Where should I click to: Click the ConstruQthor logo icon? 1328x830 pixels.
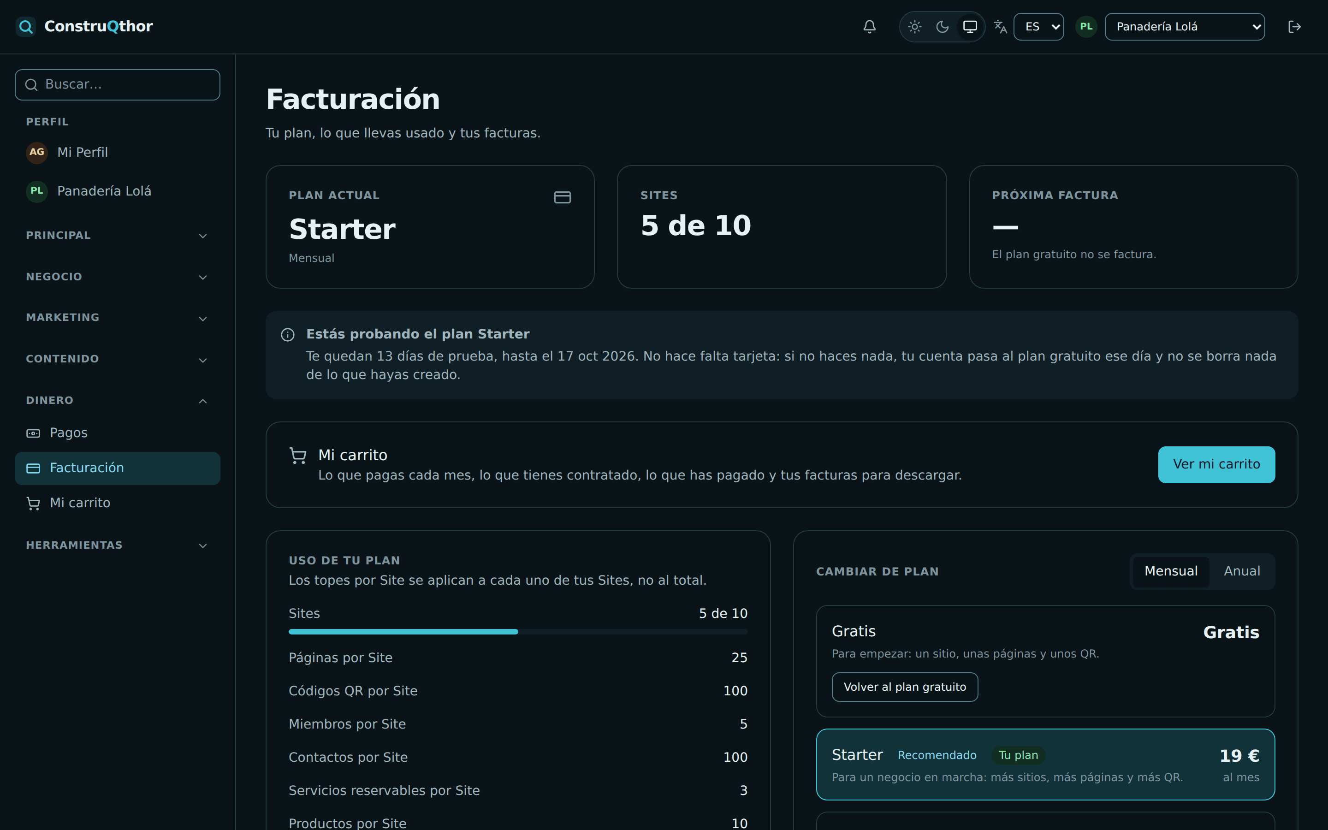[26, 26]
